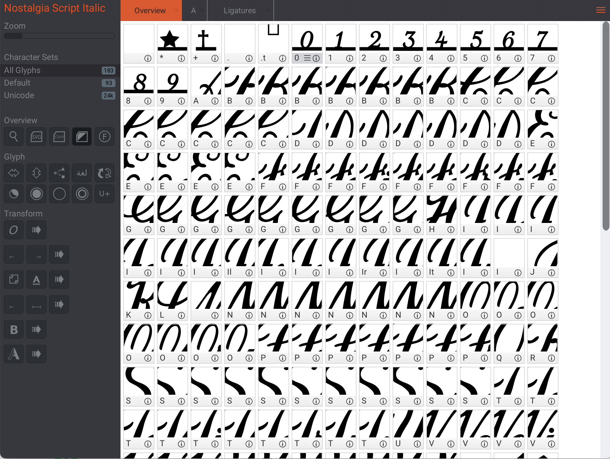Image resolution: width=610 pixels, height=459 pixels.
Task: Close the Overview tab
Action: click(x=177, y=10)
